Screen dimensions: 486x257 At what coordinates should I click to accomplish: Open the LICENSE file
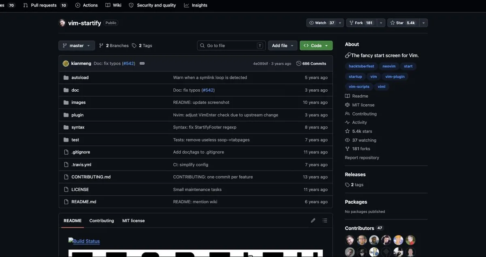pos(80,190)
